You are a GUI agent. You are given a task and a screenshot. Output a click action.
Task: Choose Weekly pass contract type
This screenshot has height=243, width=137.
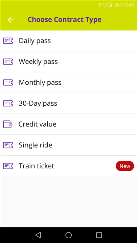point(68,62)
